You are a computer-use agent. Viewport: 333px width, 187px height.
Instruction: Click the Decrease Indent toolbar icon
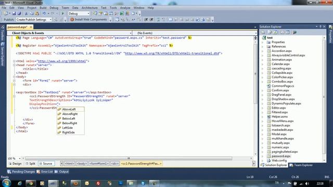tap(146, 20)
